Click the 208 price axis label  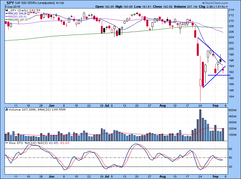coord(231,26)
